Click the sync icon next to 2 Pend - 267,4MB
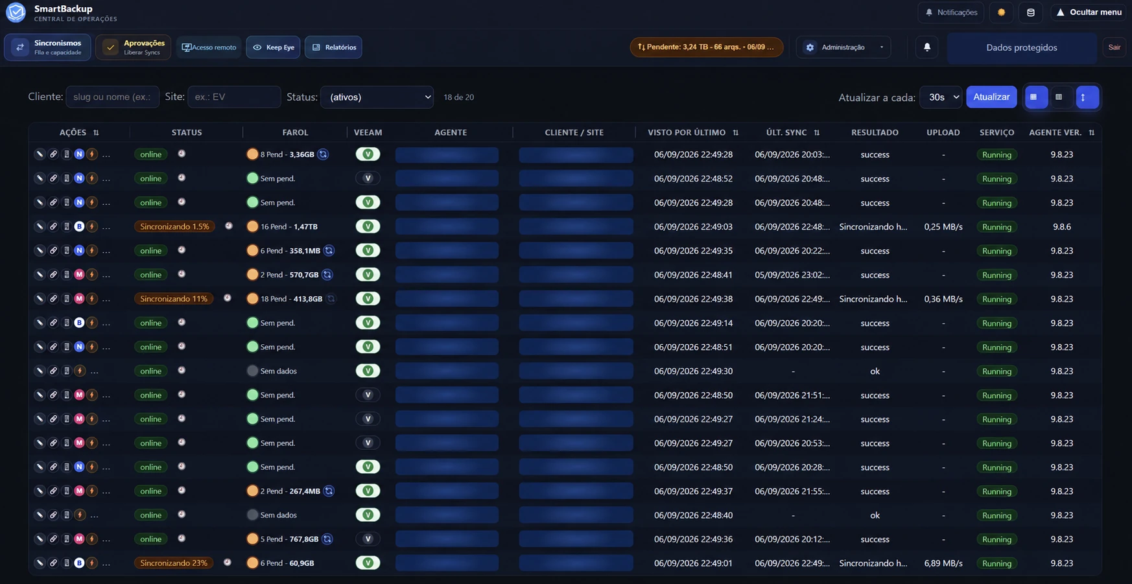This screenshot has height=584, width=1132. 329,491
